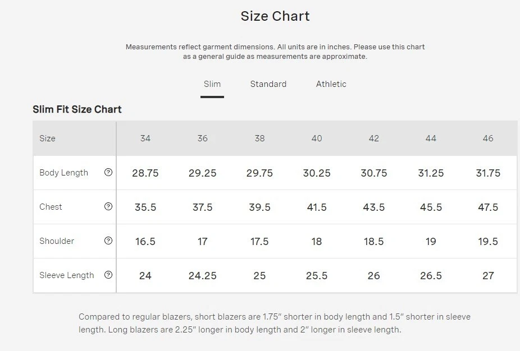Click the Shoulder row label
The image size is (520, 351).
[57, 241]
